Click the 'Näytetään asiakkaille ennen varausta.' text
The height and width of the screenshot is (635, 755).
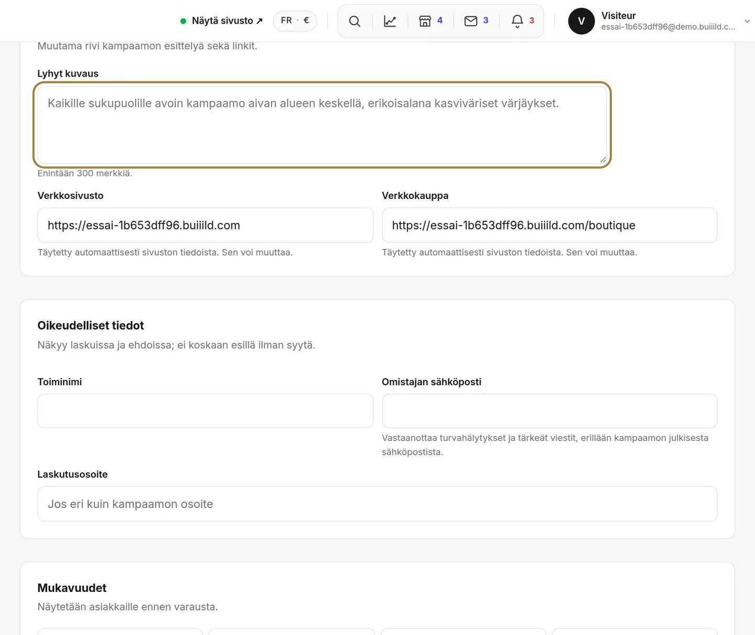pos(128,607)
